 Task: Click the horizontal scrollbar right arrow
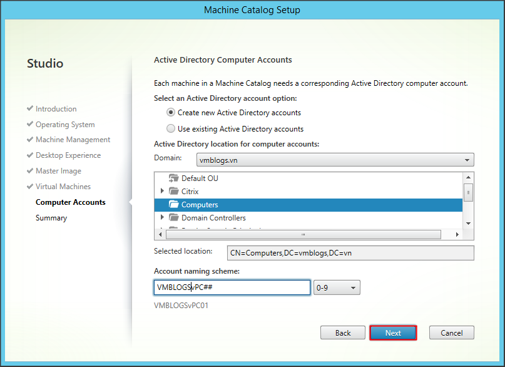[457, 234]
